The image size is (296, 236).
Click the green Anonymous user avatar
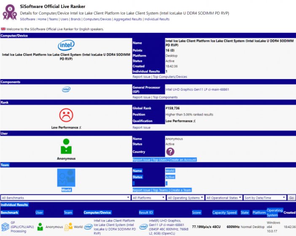[66, 146]
